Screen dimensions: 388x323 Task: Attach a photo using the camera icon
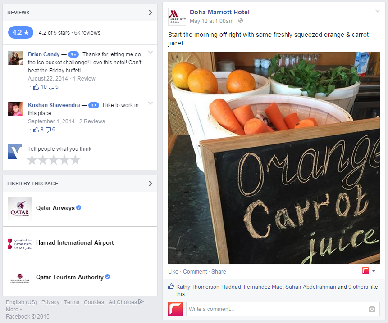[x=372, y=309]
